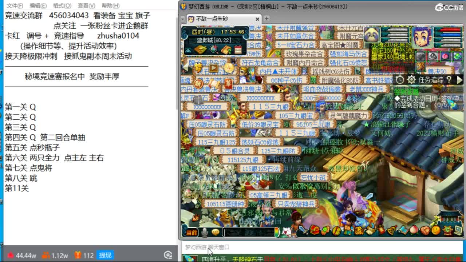Open task tracker help question mark
This screenshot has width=466, height=262.
(x=449, y=80)
